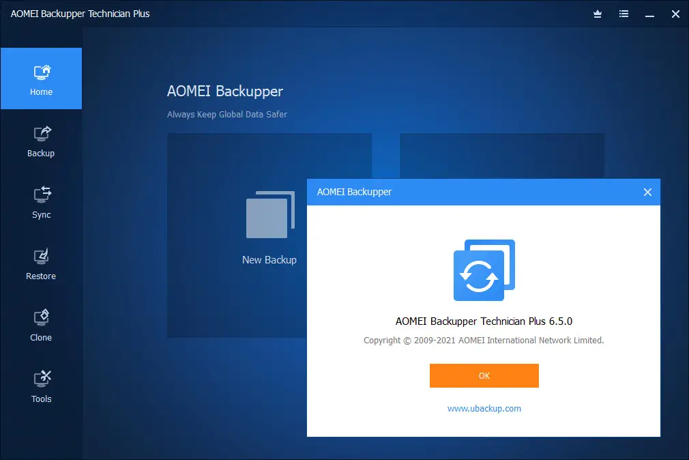Open the Backup section in sidebar
689x460 pixels.
click(x=41, y=141)
